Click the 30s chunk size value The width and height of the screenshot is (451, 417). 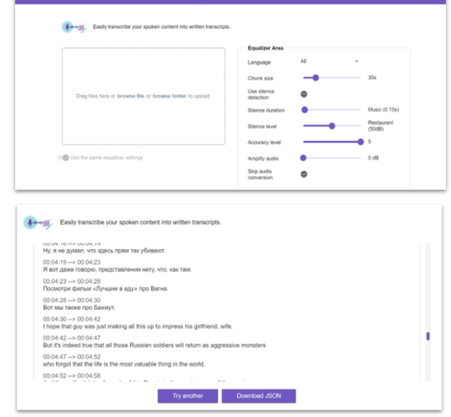pos(372,78)
